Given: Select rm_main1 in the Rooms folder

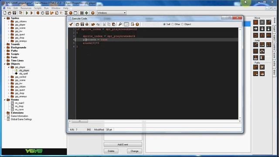Looking at the screenshot, I should click(x=20, y=103).
